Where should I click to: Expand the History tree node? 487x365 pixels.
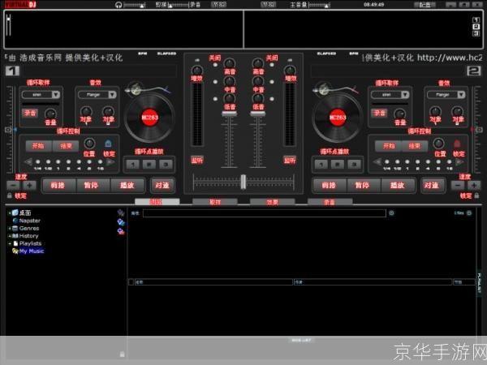click(x=10, y=236)
